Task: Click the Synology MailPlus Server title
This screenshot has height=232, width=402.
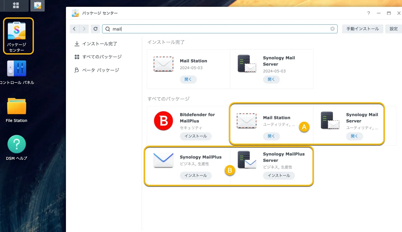Action: pos(284,157)
